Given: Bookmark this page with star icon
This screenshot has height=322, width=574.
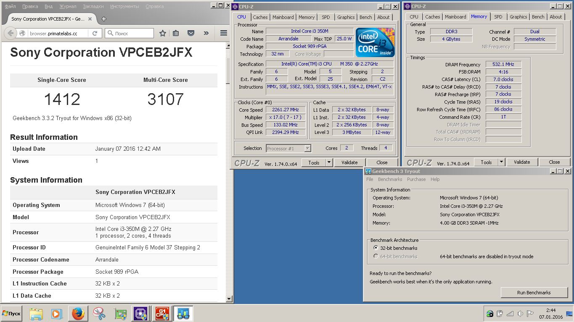Looking at the screenshot, I should click(163, 33).
